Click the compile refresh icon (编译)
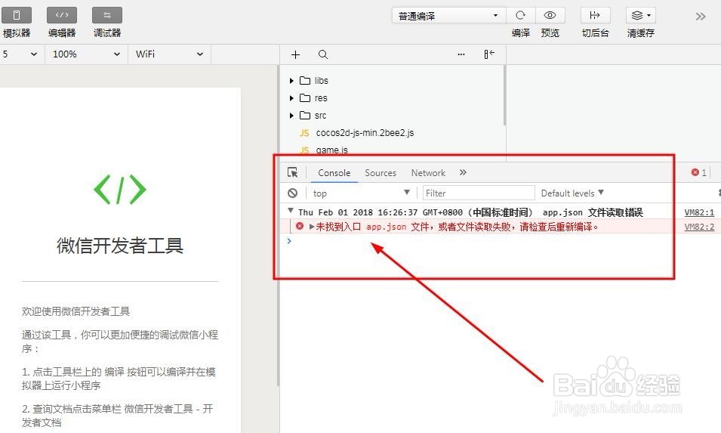Screen dimensions: 721x433 point(520,15)
